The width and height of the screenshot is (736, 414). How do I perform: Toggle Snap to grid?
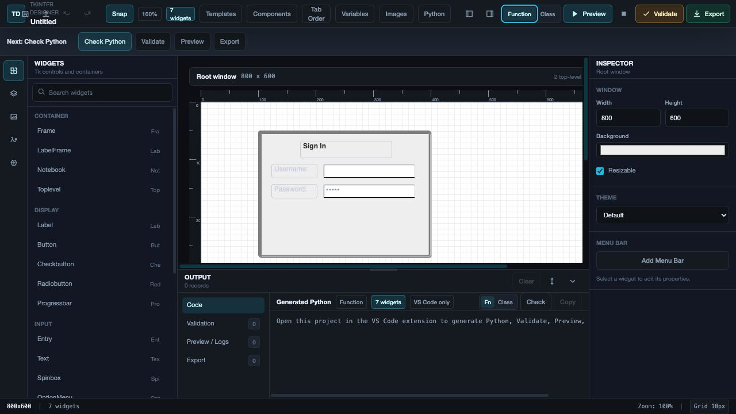click(120, 14)
